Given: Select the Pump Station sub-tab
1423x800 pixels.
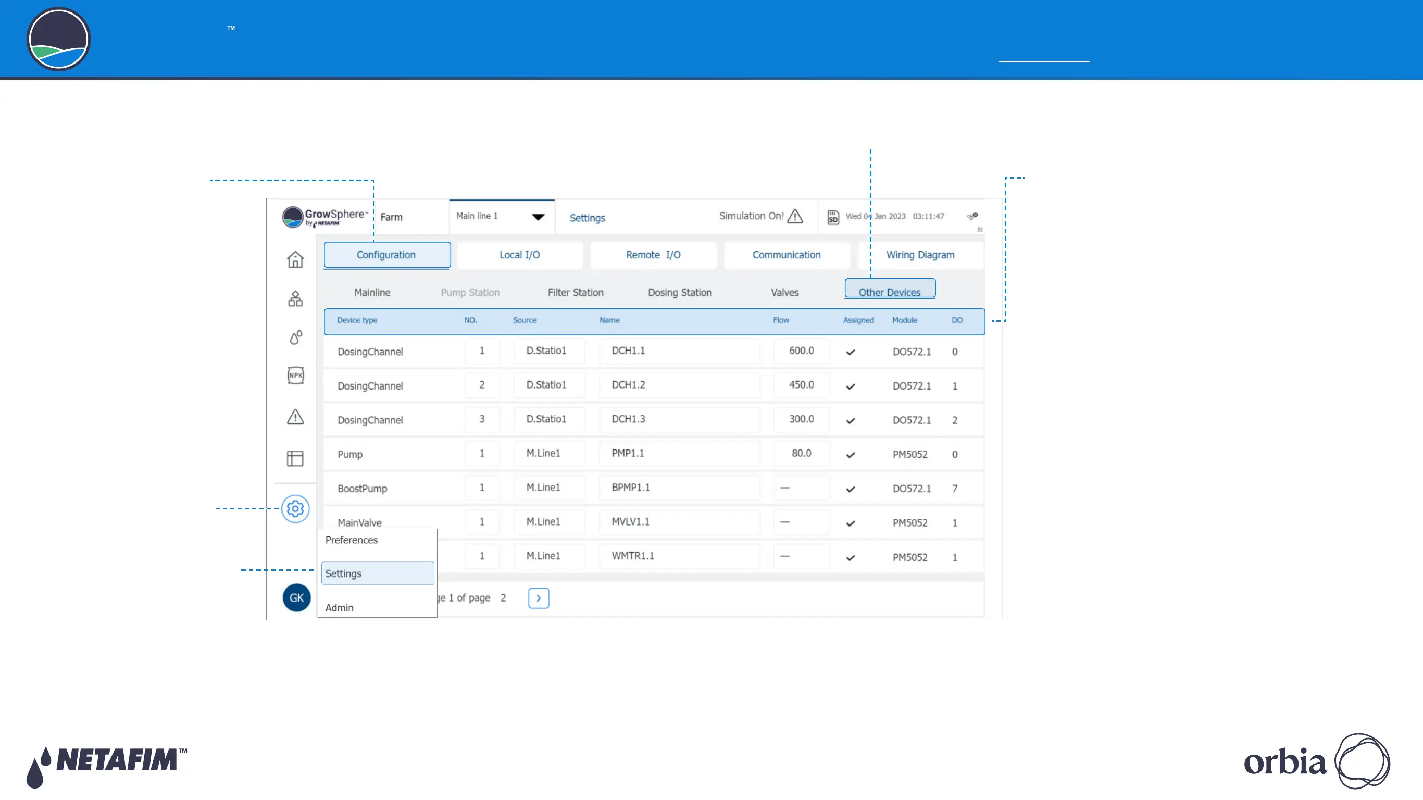Looking at the screenshot, I should [x=470, y=292].
